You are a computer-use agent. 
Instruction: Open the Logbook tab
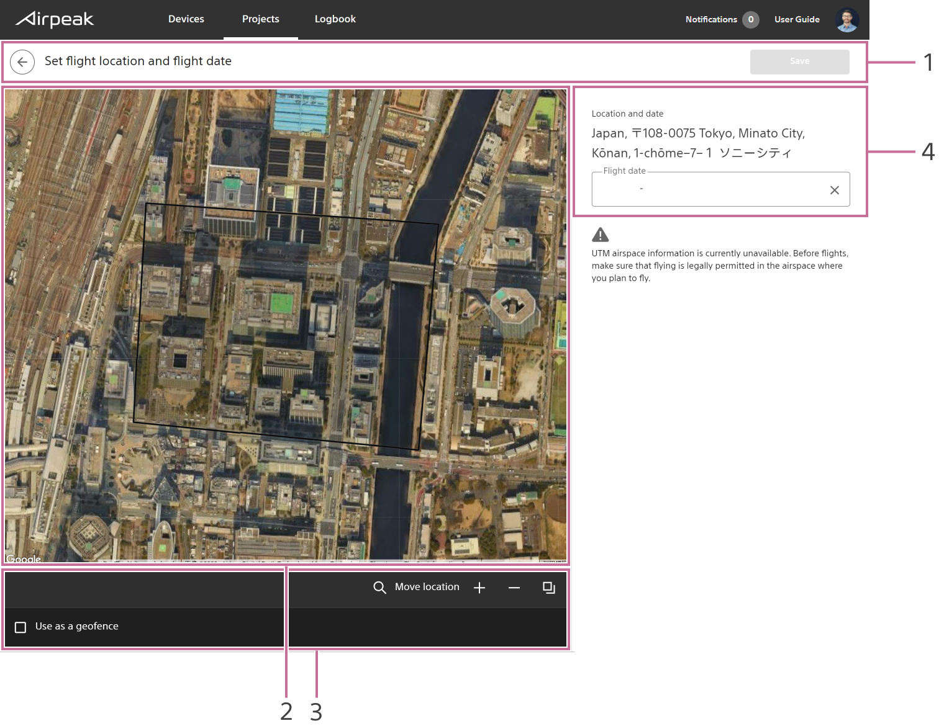(335, 19)
